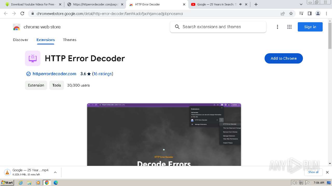332x186 pixels.
Task: Open the httperrordecoder.com publisher link
Action: pyautogui.click(x=54, y=74)
